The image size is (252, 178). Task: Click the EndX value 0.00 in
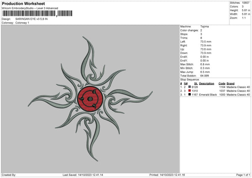pos(205,57)
